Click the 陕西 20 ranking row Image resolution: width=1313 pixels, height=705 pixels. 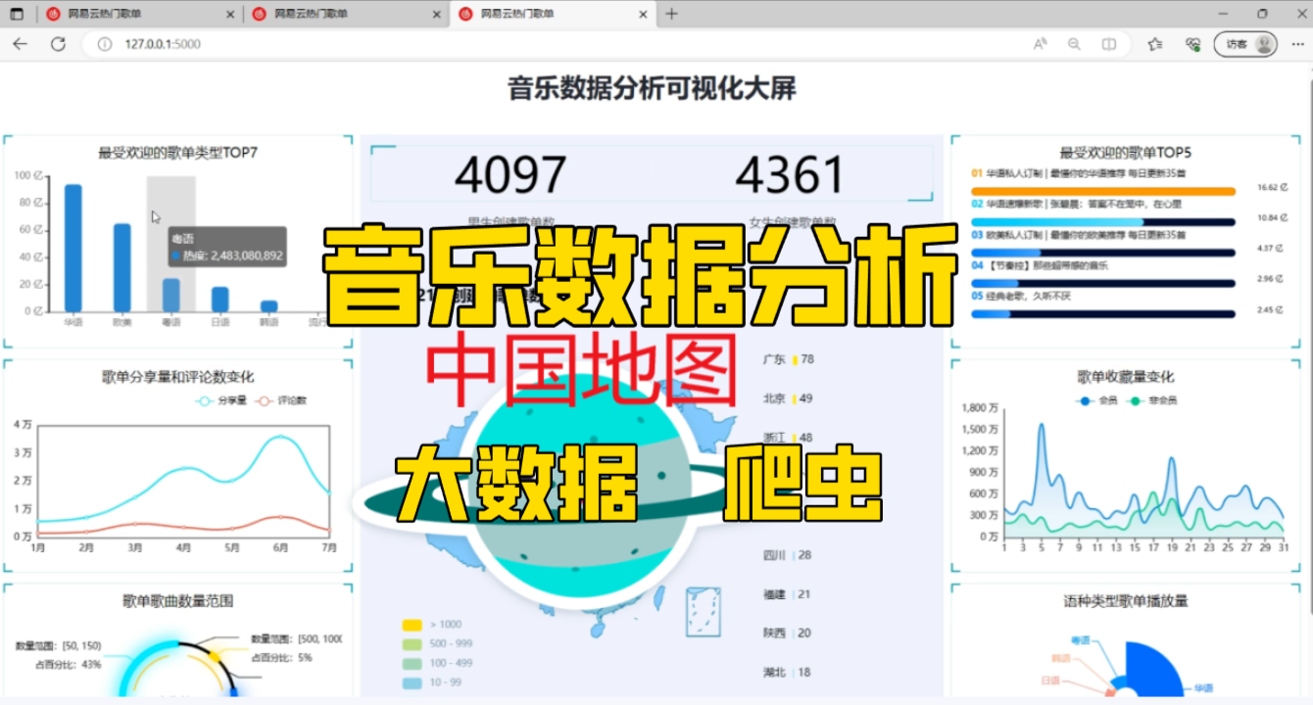(x=788, y=634)
